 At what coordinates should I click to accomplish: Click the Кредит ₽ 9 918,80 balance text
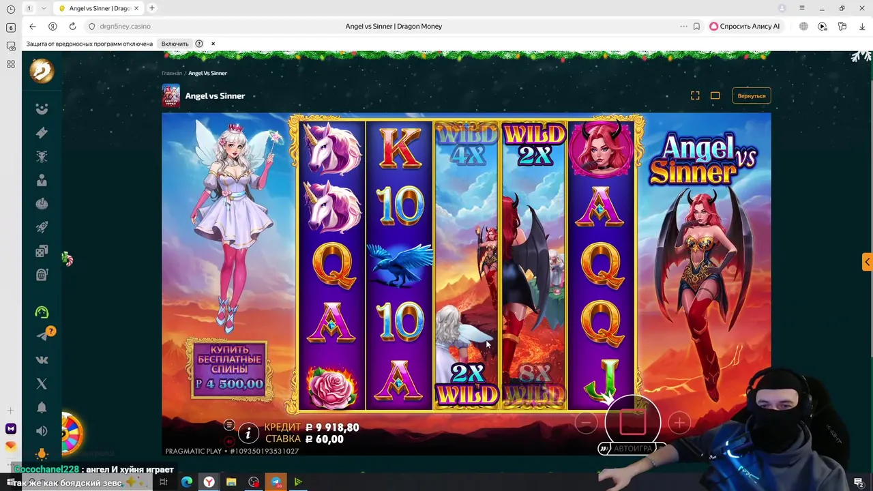tap(312, 428)
